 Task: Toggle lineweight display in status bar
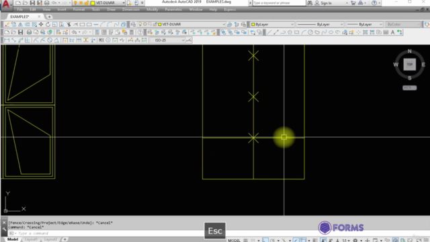315,240
